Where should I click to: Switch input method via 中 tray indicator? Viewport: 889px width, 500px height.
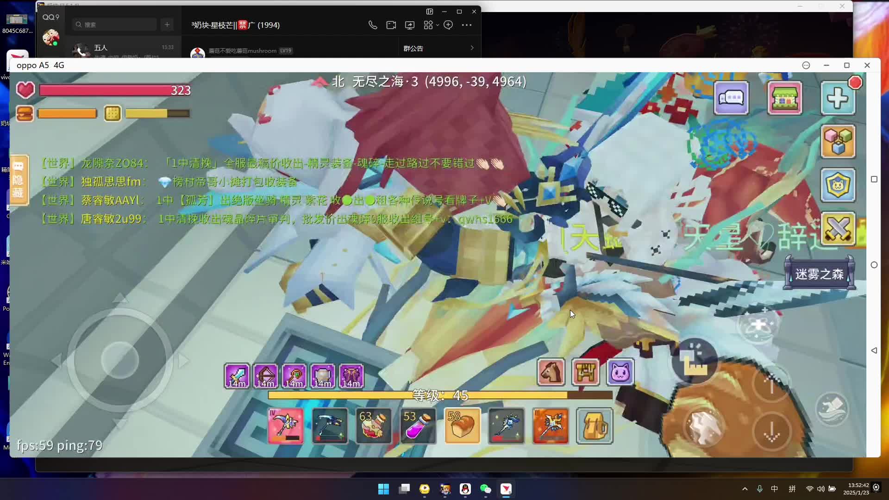pos(774,488)
